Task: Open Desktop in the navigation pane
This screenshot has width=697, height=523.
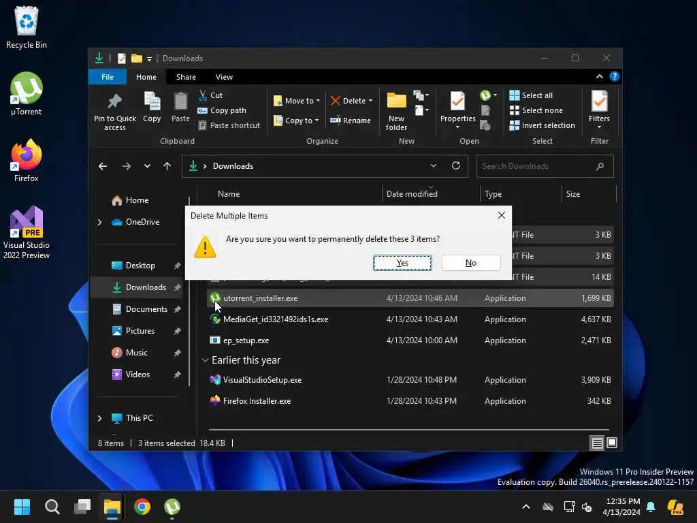Action: 140,266
